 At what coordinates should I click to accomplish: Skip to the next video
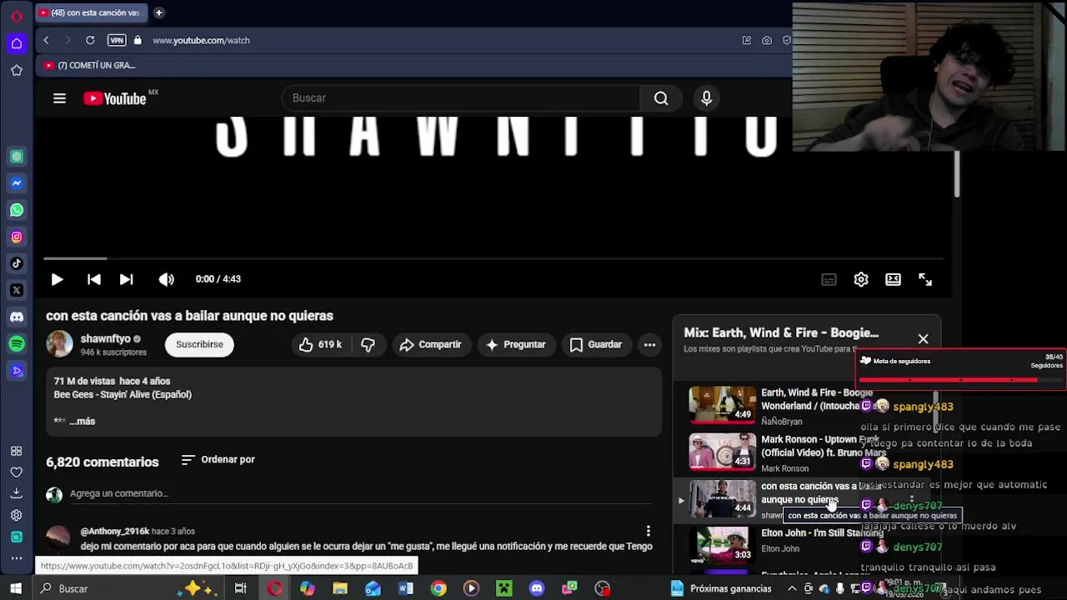126,279
